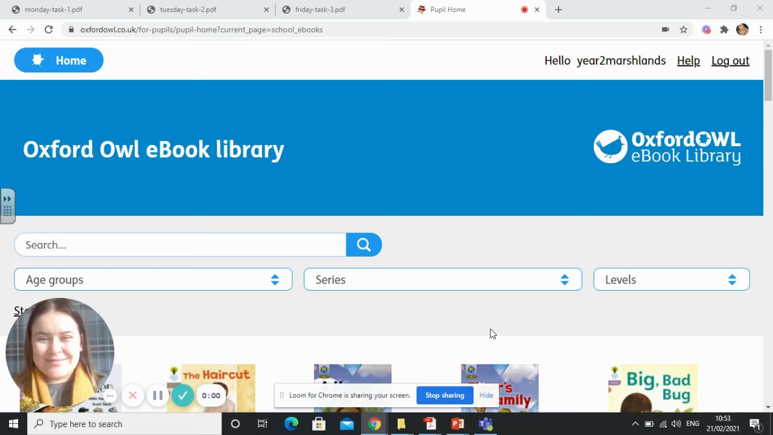The height and width of the screenshot is (435, 773).
Task: Open the Mail app from the taskbar
Action: (347, 424)
